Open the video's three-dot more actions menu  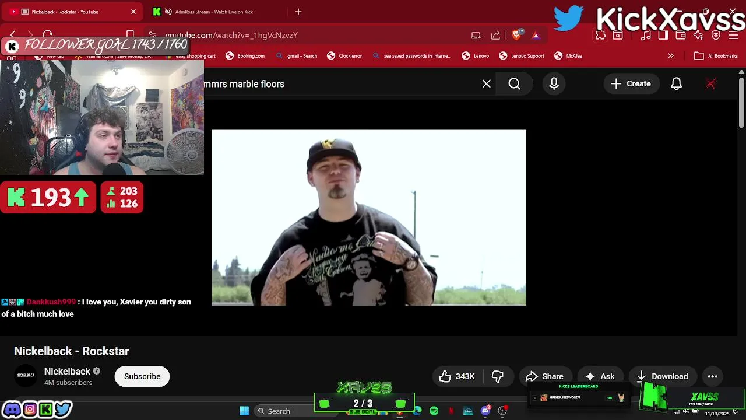click(712, 376)
